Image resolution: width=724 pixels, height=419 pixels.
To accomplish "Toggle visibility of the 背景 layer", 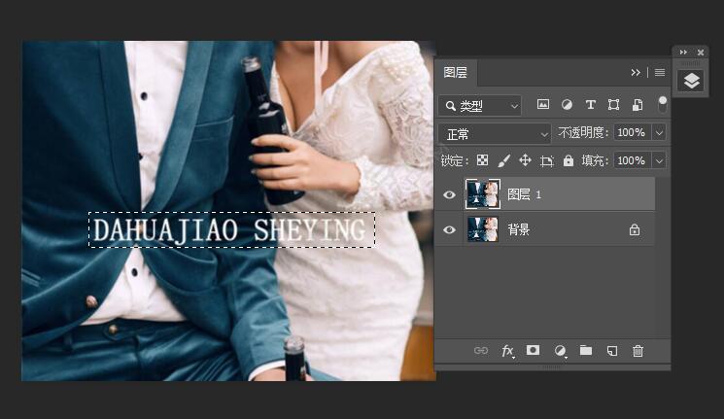I will pos(449,230).
